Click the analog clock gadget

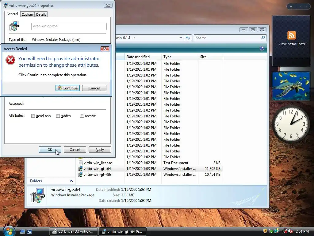(291, 124)
